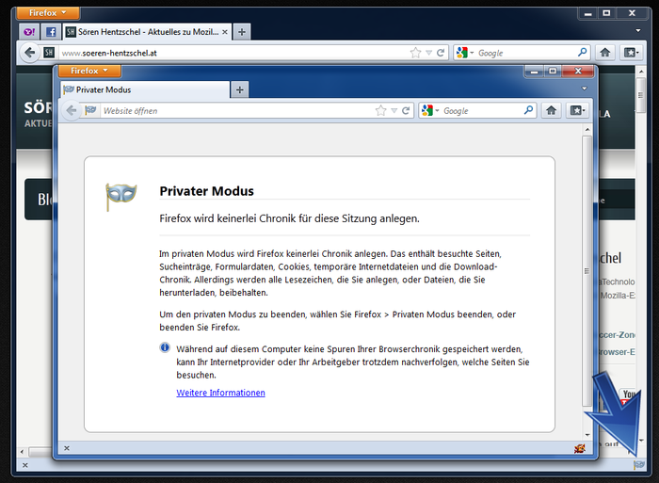Image resolution: width=659 pixels, height=483 pixels.
Task: Open the Google search engine selector in the private window
Action: tap(430, 110)
